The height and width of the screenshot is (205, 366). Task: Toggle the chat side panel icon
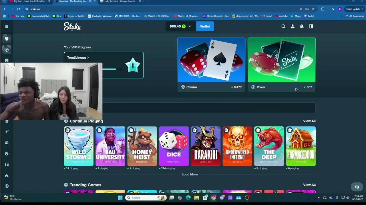coord(311,26)
